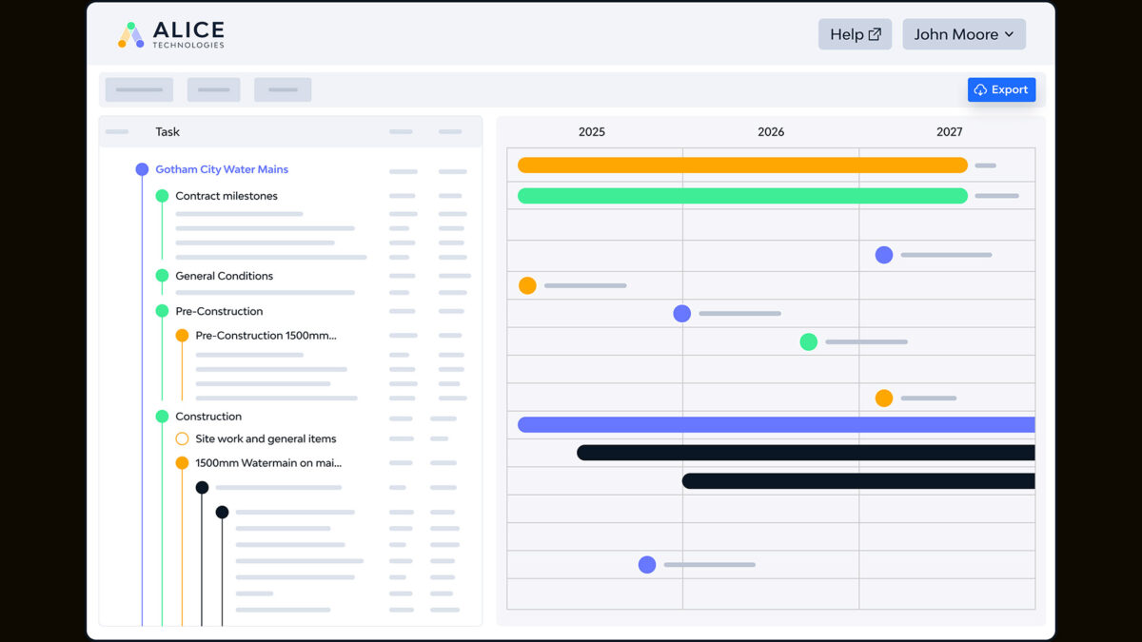Open the Gotham City Water Mains link

point(222,168)
